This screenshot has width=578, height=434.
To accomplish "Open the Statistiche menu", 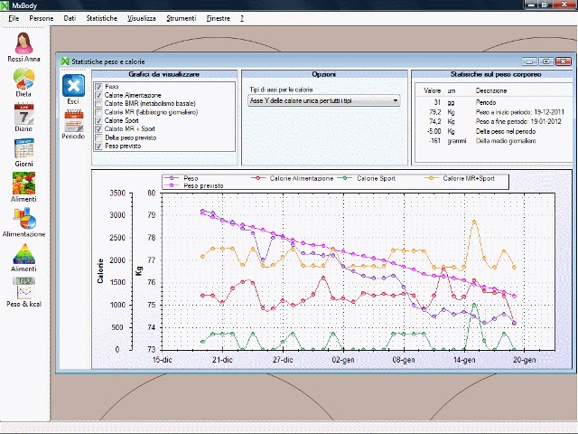I will pyautogui.click(x=101, y=18).
